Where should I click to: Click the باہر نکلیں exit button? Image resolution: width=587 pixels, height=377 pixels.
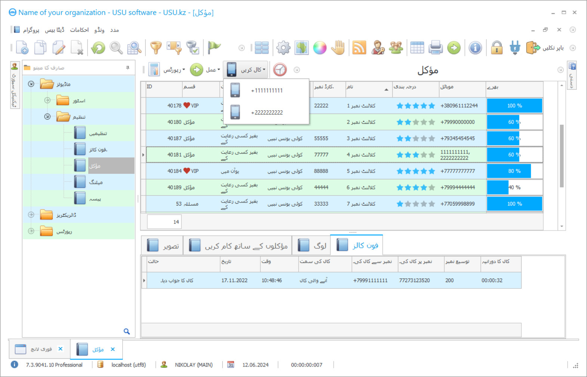coord(546,48)
